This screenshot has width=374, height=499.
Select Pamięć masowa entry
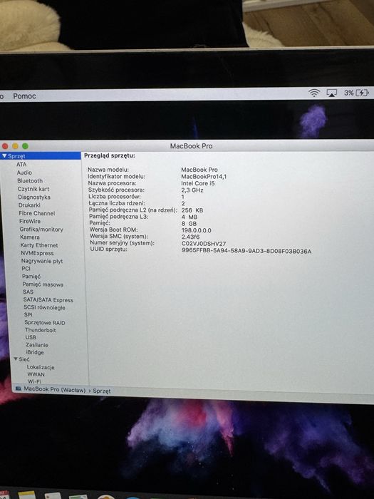tap(43, 284)
